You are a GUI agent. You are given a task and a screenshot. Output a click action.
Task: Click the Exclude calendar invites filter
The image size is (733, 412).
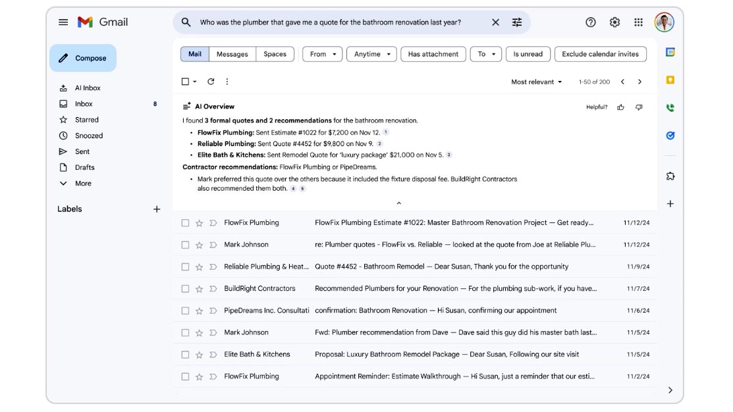(x=601, y=54)
